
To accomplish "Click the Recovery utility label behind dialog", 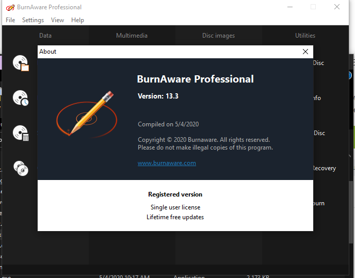I will click(x=324, y=168).
